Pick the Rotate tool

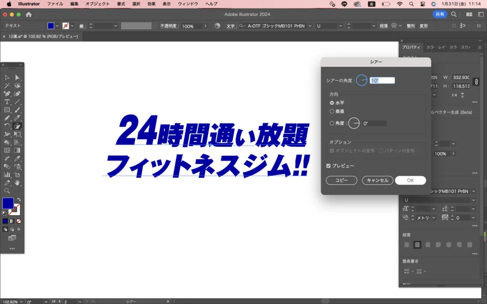(x=7, y=126)
